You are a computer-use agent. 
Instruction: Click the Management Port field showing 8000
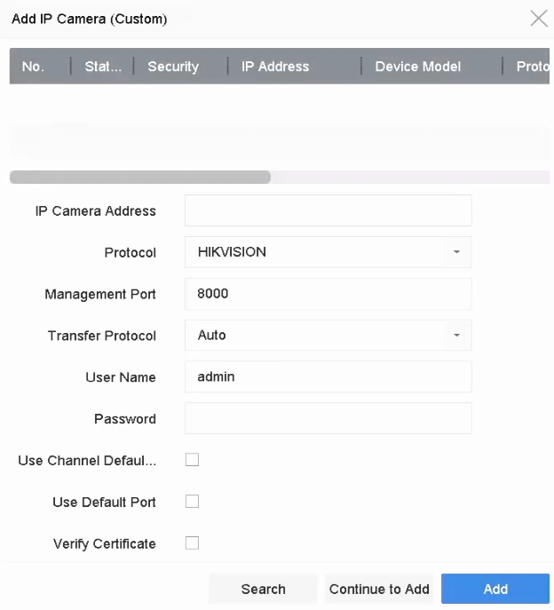click(x=328, y=294)
